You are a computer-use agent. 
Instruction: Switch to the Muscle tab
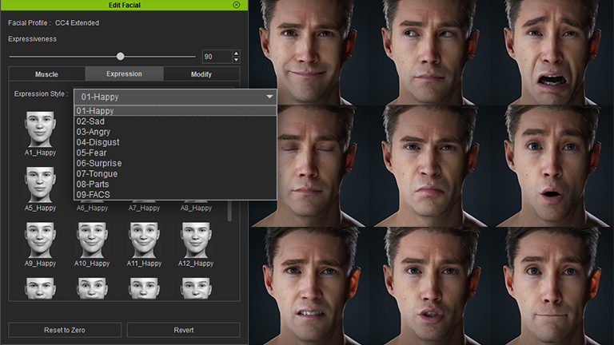[x=46, y=74]
